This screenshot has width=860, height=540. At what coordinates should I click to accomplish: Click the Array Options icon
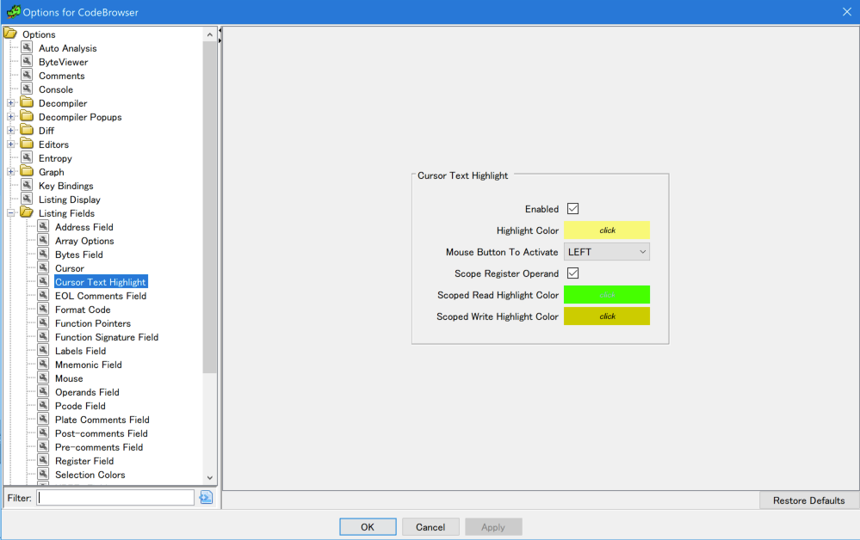click(43, 240)
